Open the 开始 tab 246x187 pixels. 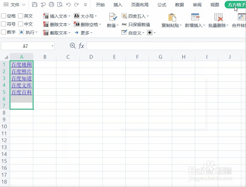click(x=100, y=5)
